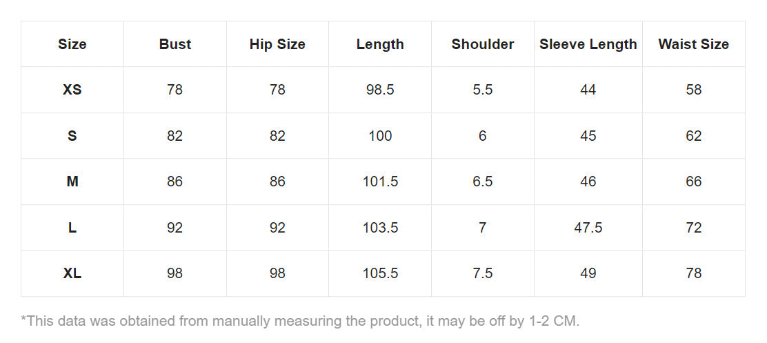Click the S size row label
This screenshot has height=343, width=767.
(72, 136)
